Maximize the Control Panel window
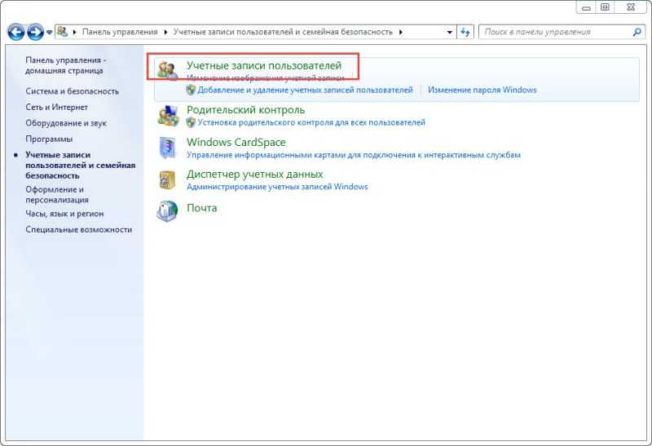This screenshot has width=652, height=446. (605, 7)
